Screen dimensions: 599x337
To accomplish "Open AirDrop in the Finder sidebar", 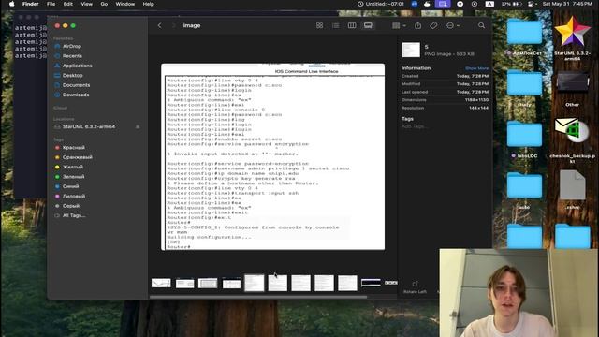I will pos(72,46).
